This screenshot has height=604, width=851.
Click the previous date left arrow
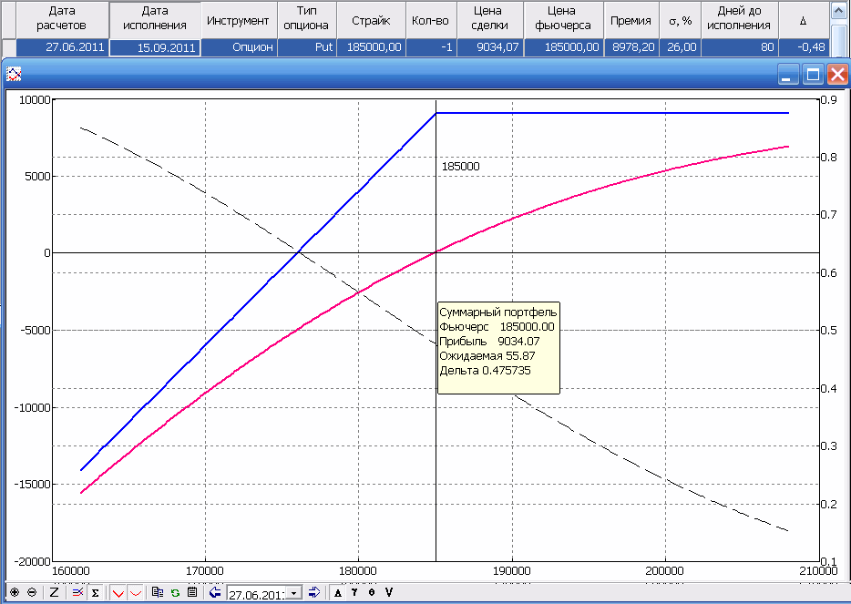click(215, 593)
